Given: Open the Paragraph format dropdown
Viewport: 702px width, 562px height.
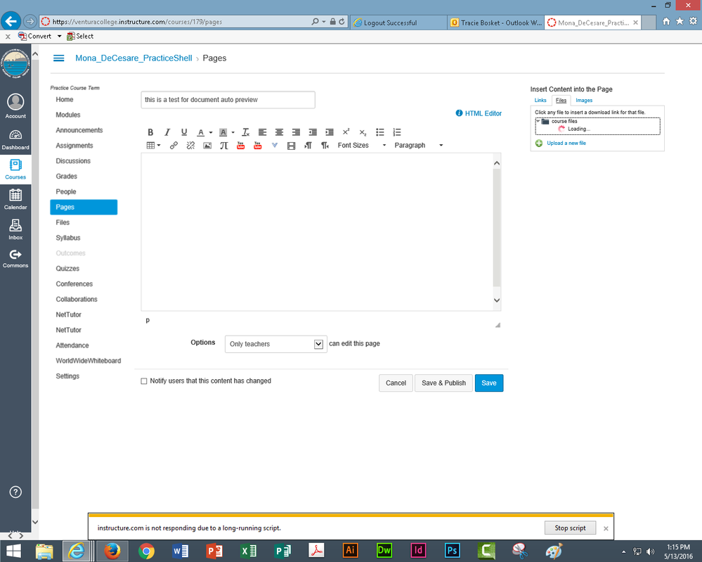Looking at the screenshot, I should (x=418, y=146).
